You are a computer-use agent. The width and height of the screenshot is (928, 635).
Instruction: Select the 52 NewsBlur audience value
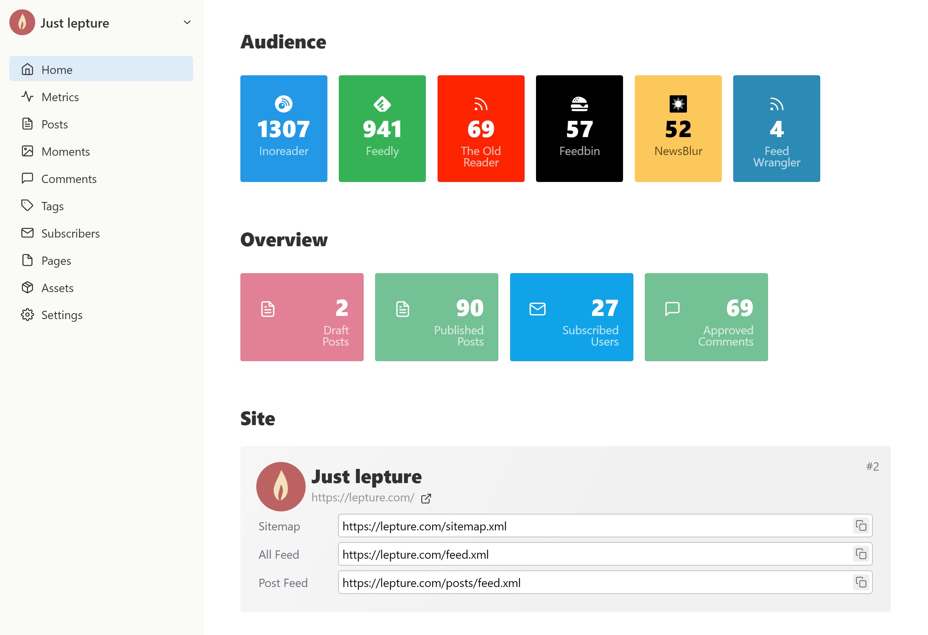678,129
